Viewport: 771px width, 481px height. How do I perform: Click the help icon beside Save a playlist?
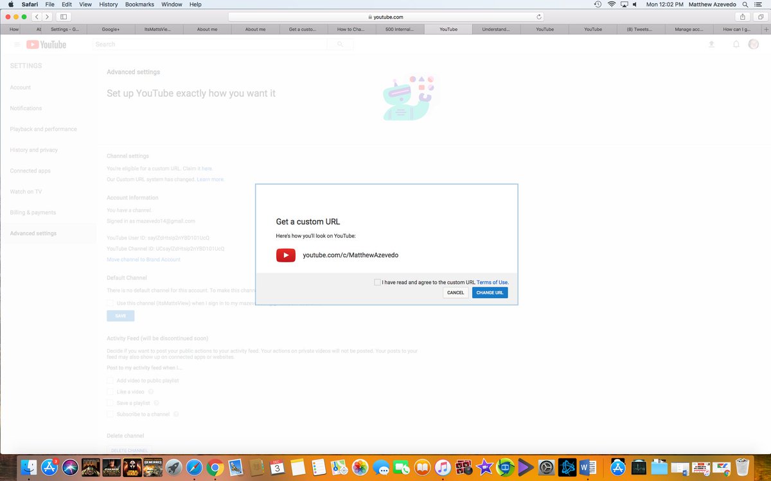pos(156,403)
